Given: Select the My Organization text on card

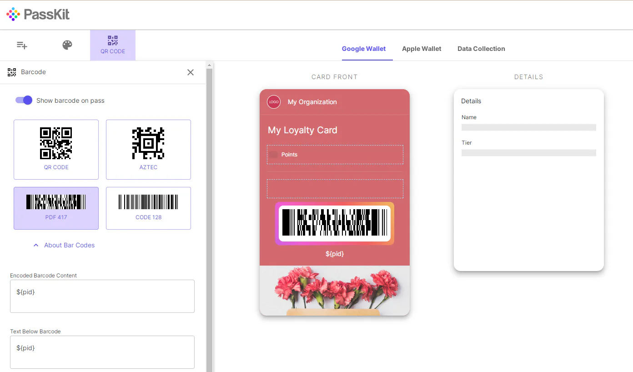Looking at the screenshot, I should point(312,102).
